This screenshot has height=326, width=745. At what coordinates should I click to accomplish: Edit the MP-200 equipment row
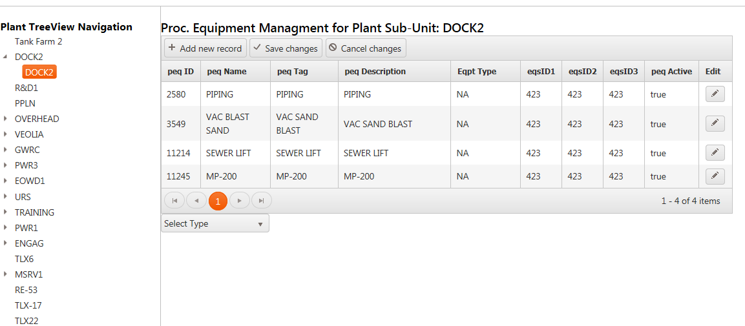(x=715, y=176)
